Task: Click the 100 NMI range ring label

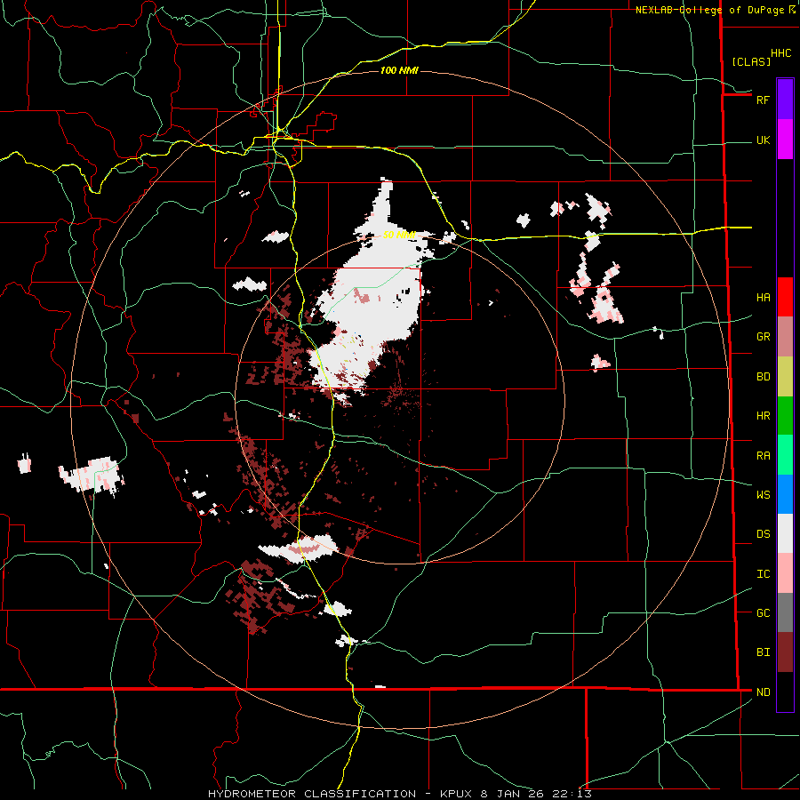Action: click(x=399, y=70)
